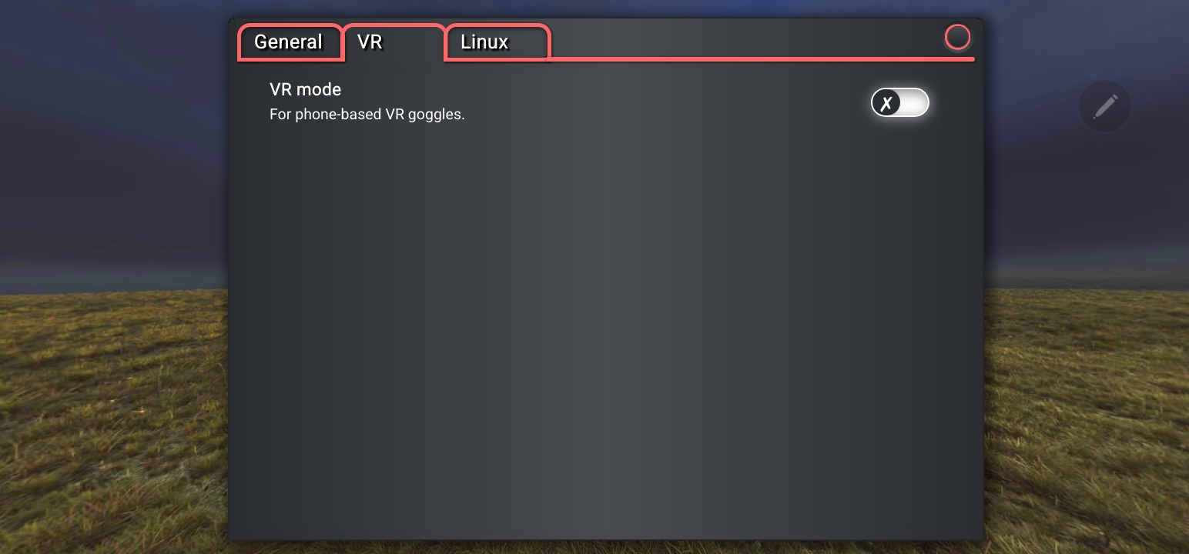
Task: Tap the round pencil button on the right
Action: [1105, 105]
